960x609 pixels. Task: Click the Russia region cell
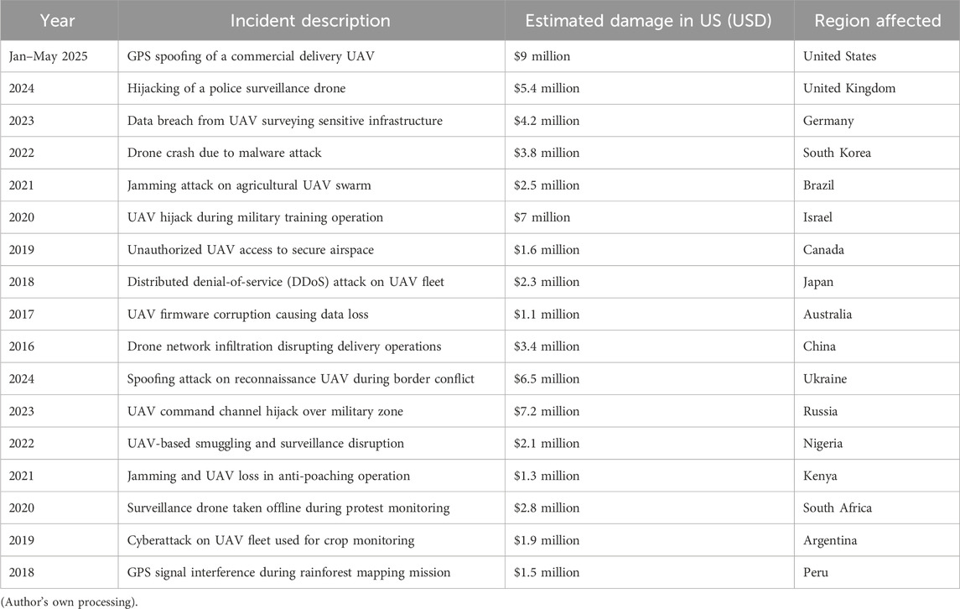[x=821, y=412]
